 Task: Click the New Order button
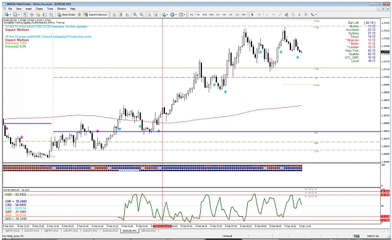coord(66,15)
